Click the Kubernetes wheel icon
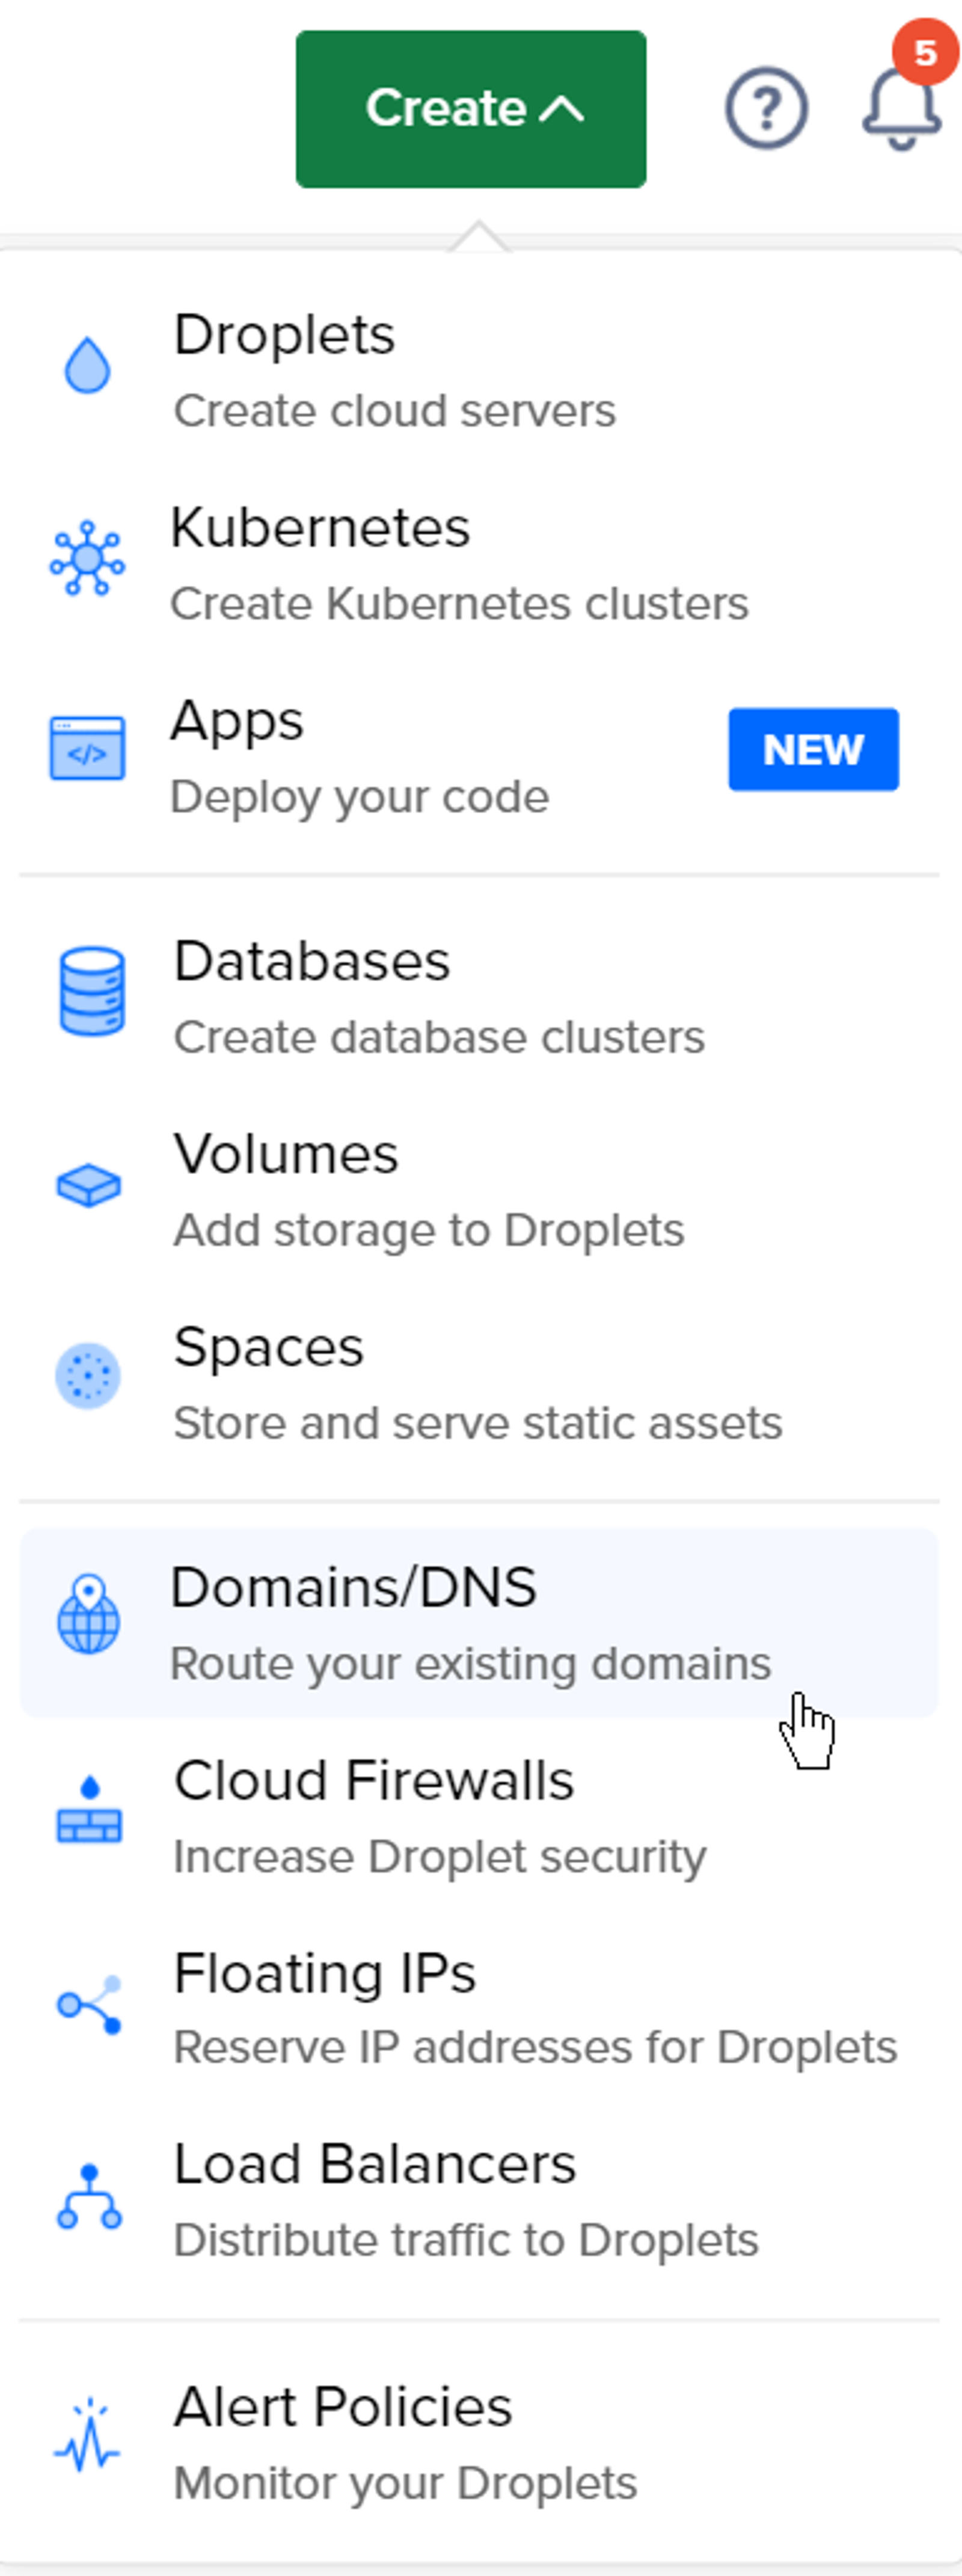 click(87, 559)
